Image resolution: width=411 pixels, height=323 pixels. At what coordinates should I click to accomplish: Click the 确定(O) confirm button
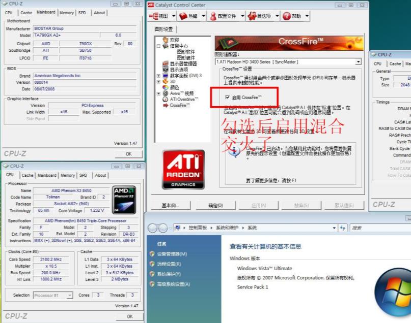click(215, 205)
